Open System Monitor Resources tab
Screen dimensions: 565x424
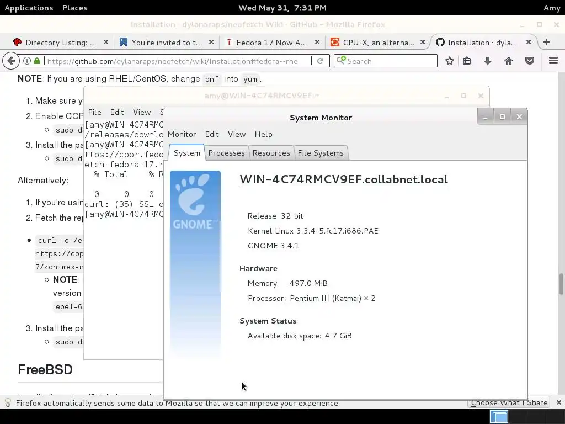pyautogui.click(x=271, y=153)
